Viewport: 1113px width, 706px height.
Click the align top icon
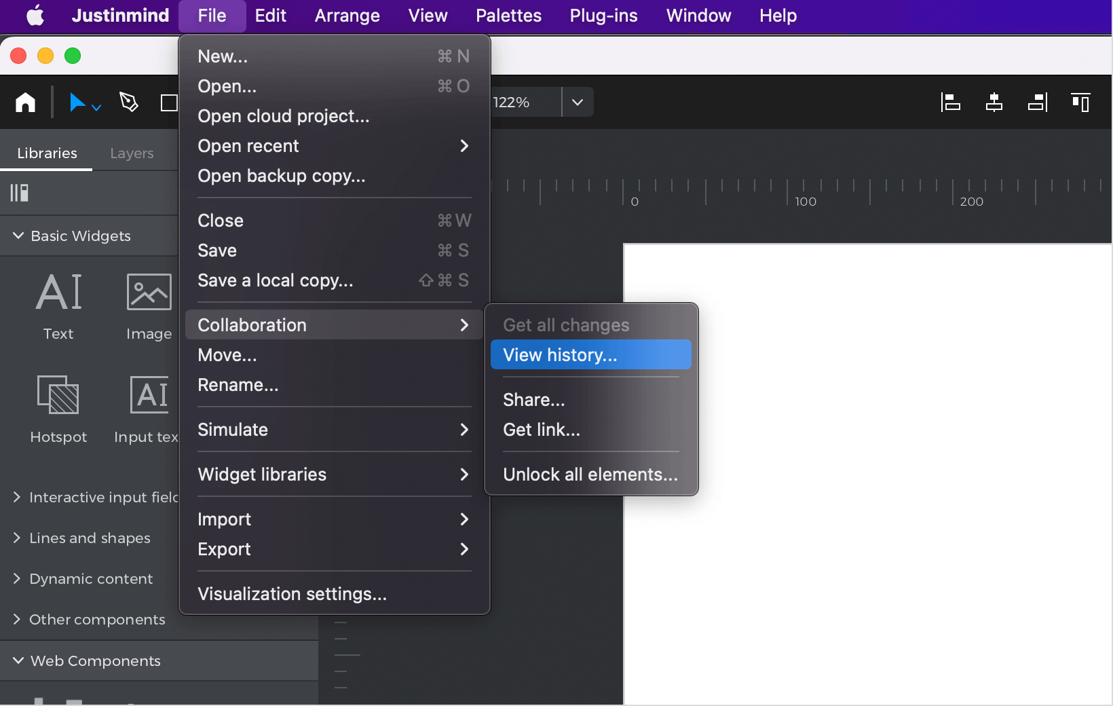pyautogui.click(x=1080, y=103)
